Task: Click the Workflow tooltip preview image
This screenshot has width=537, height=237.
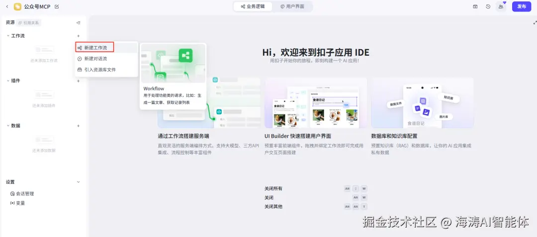Action: pyautogui.click(x=173, y=63)
